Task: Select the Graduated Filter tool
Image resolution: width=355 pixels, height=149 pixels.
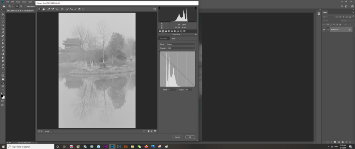Action: (x=79, y=9)
